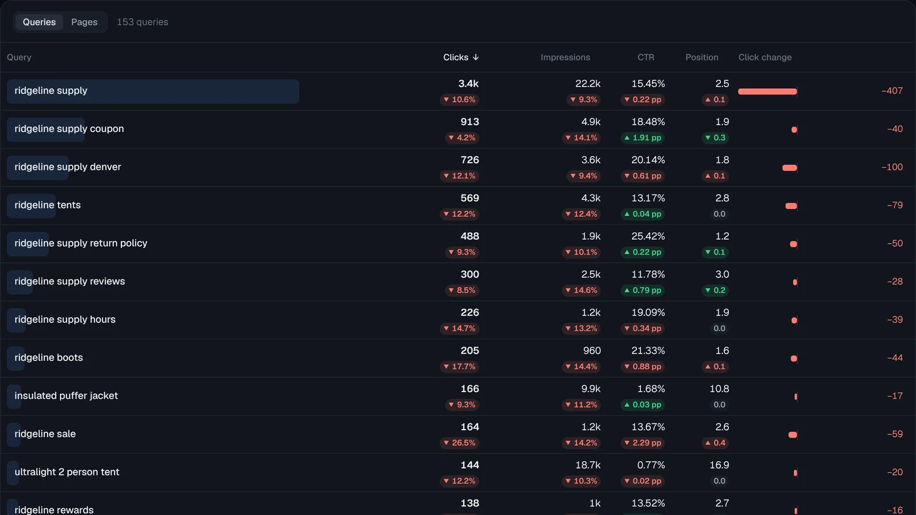Click the −407 click change value
The height and width of the screenshot is (515, 916).
tap(892, 90)
